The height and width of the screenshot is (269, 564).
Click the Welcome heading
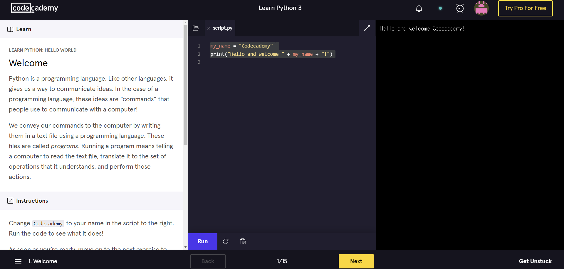coord(28,63)
